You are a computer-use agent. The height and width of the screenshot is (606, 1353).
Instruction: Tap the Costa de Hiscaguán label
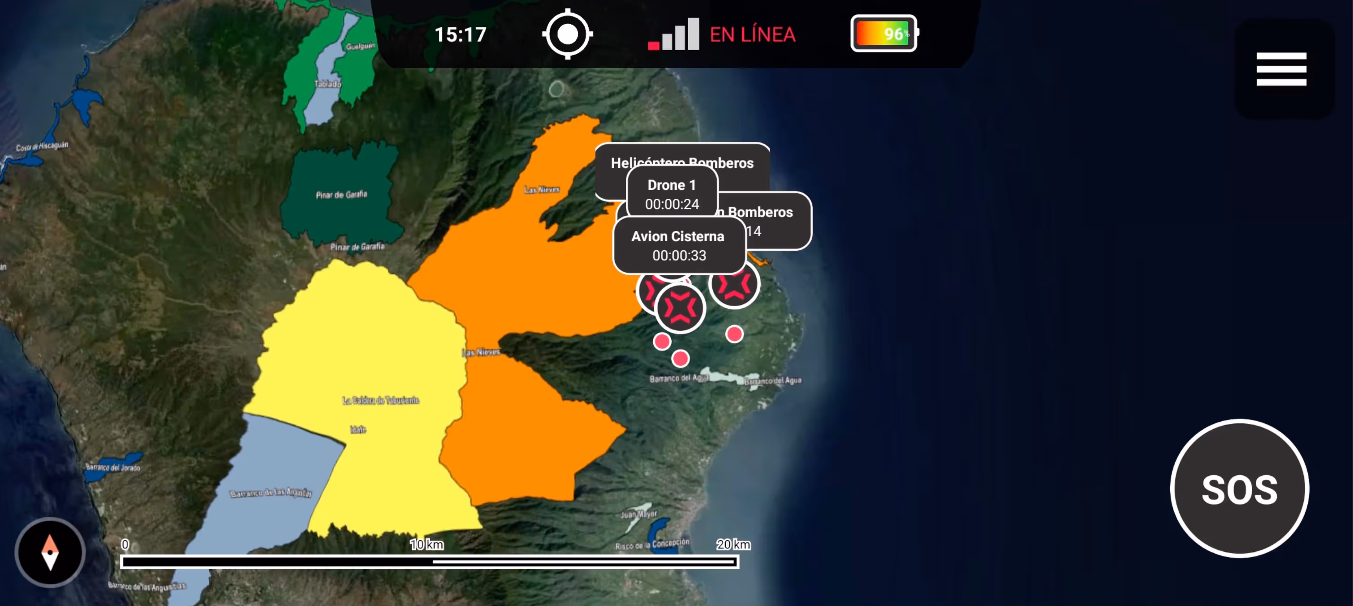point(42,146)
